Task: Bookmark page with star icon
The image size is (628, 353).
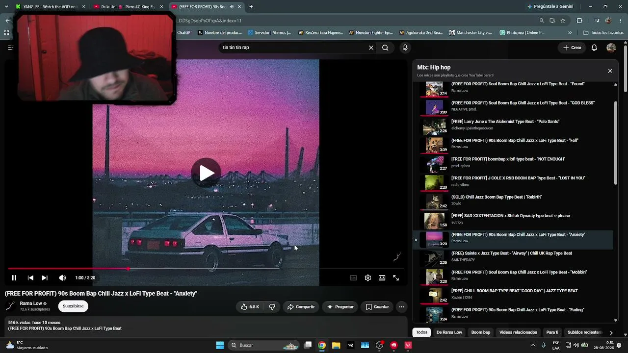Action: (563, 21)
